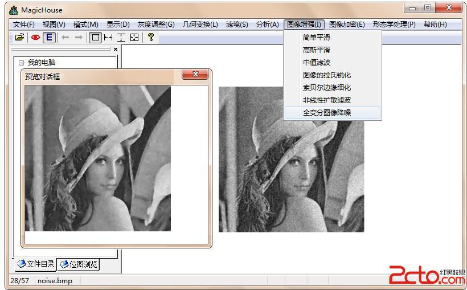Choose 简单平滑 from the enhancement menu

click(333, 38)
